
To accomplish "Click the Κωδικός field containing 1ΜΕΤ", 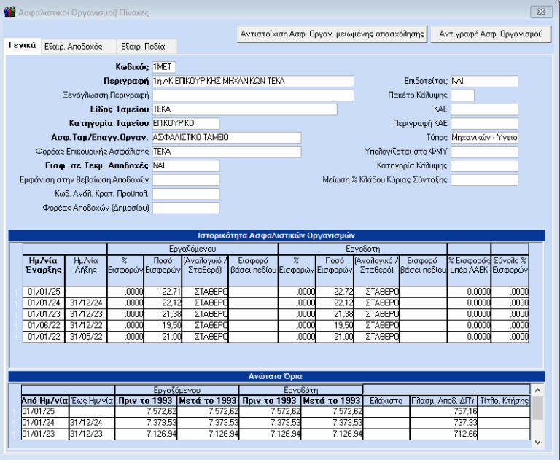I will 163,67.
